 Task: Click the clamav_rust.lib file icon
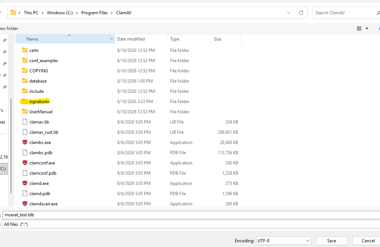pyautogui.click(x=25, y=132)
